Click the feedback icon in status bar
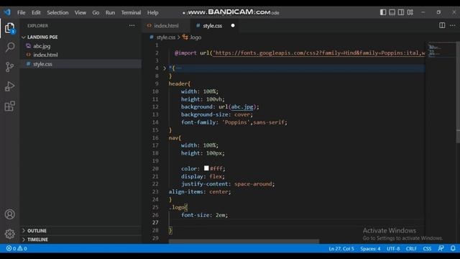Screen dimensions: 460x259 pyautogui.click(x=441, y=248)
